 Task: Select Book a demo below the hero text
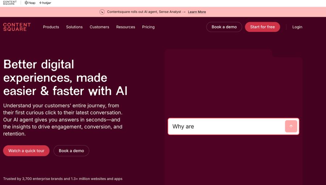[x=71, y=151]
